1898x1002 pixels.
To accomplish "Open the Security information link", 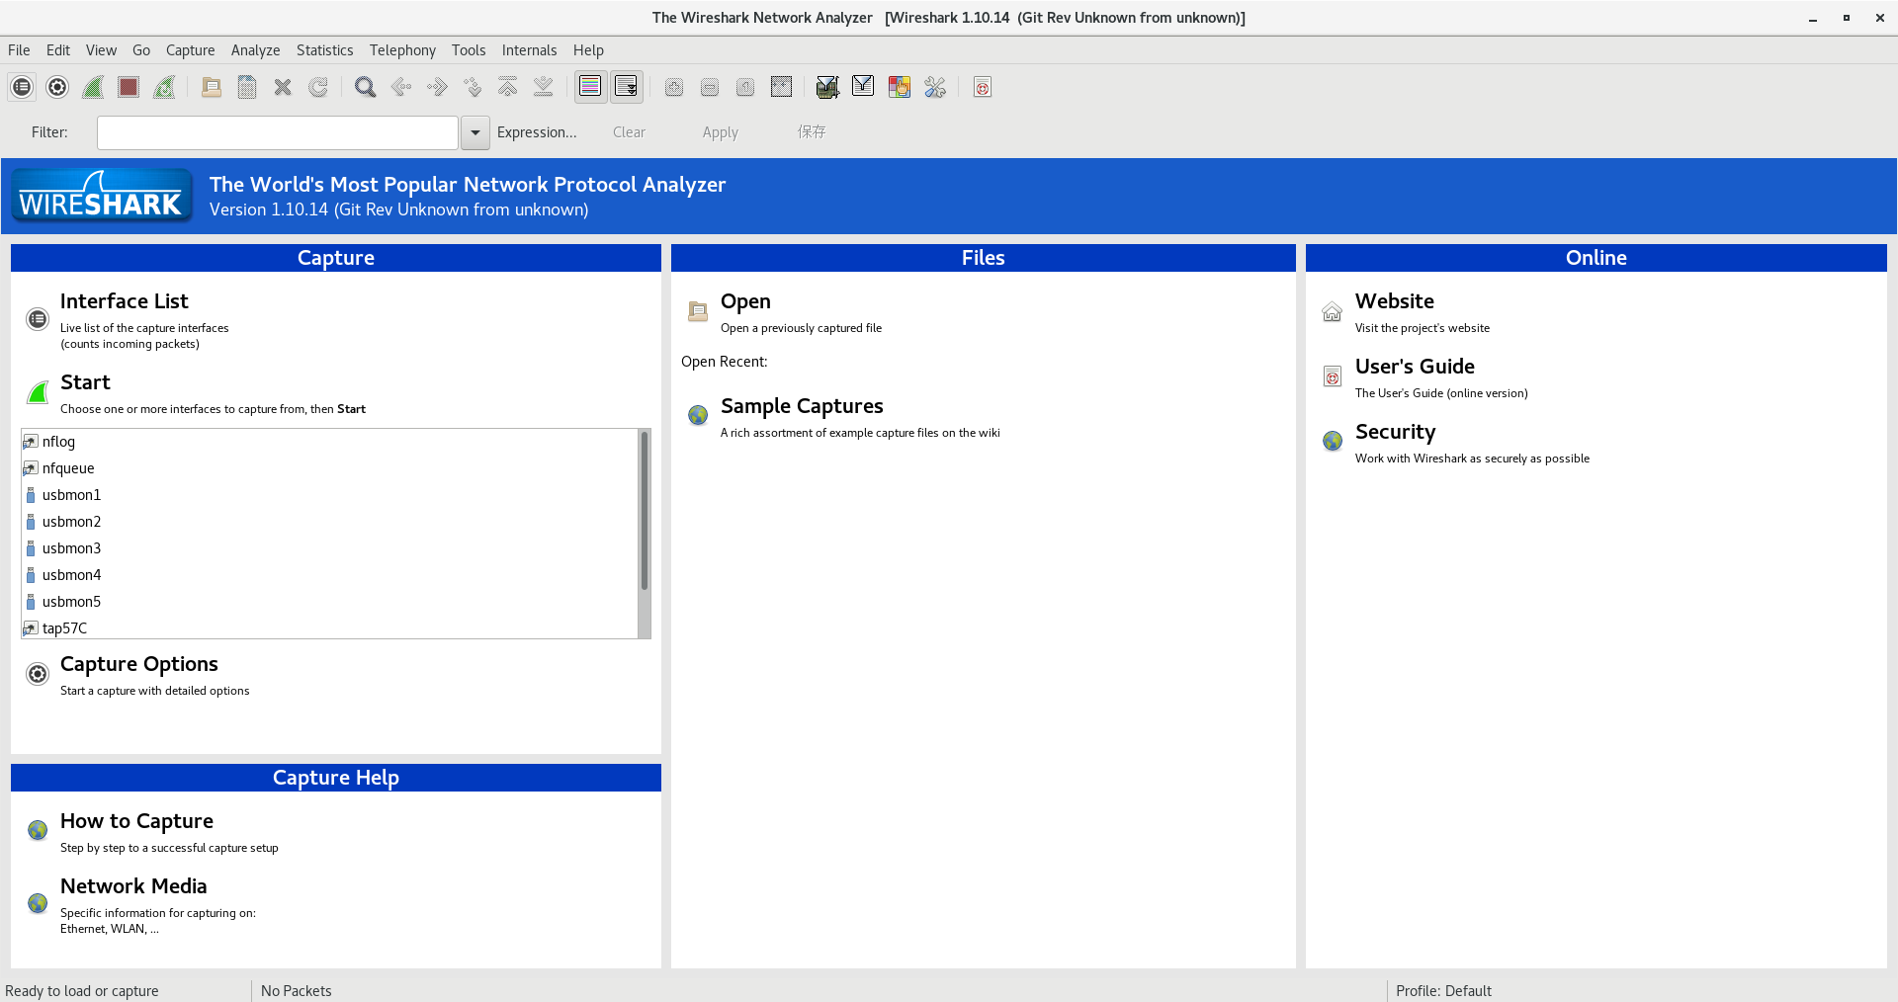I will click(x=1395, y=432).
